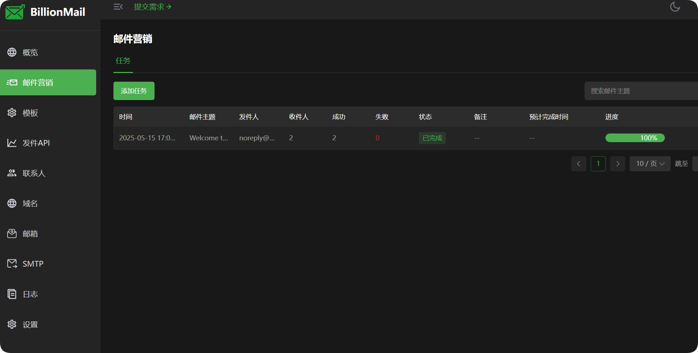Click the red 0 failure count
This screenshot has height=353, width=698.
pyautogui.click(x=377, y=138)
